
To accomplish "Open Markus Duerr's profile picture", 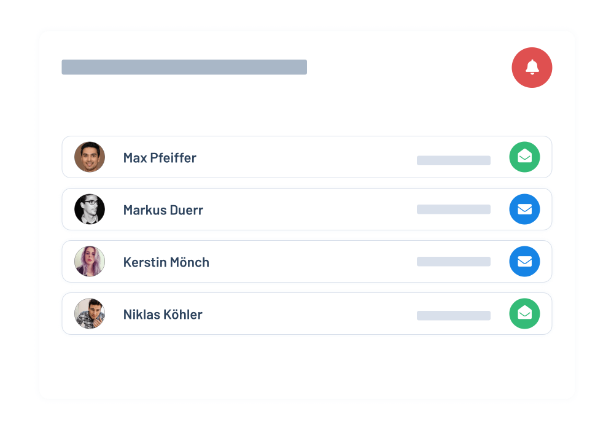I will click(x=90, y=209).
